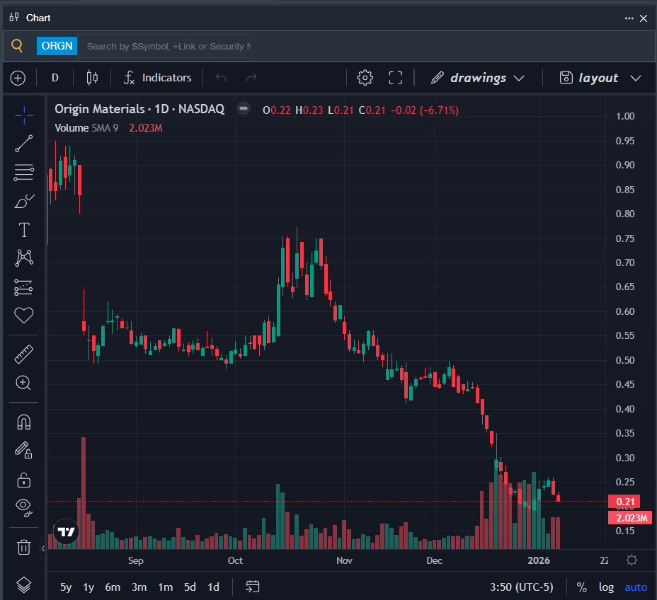
Task: Toggle magnet mode for drawings
Action: point(24,422)
